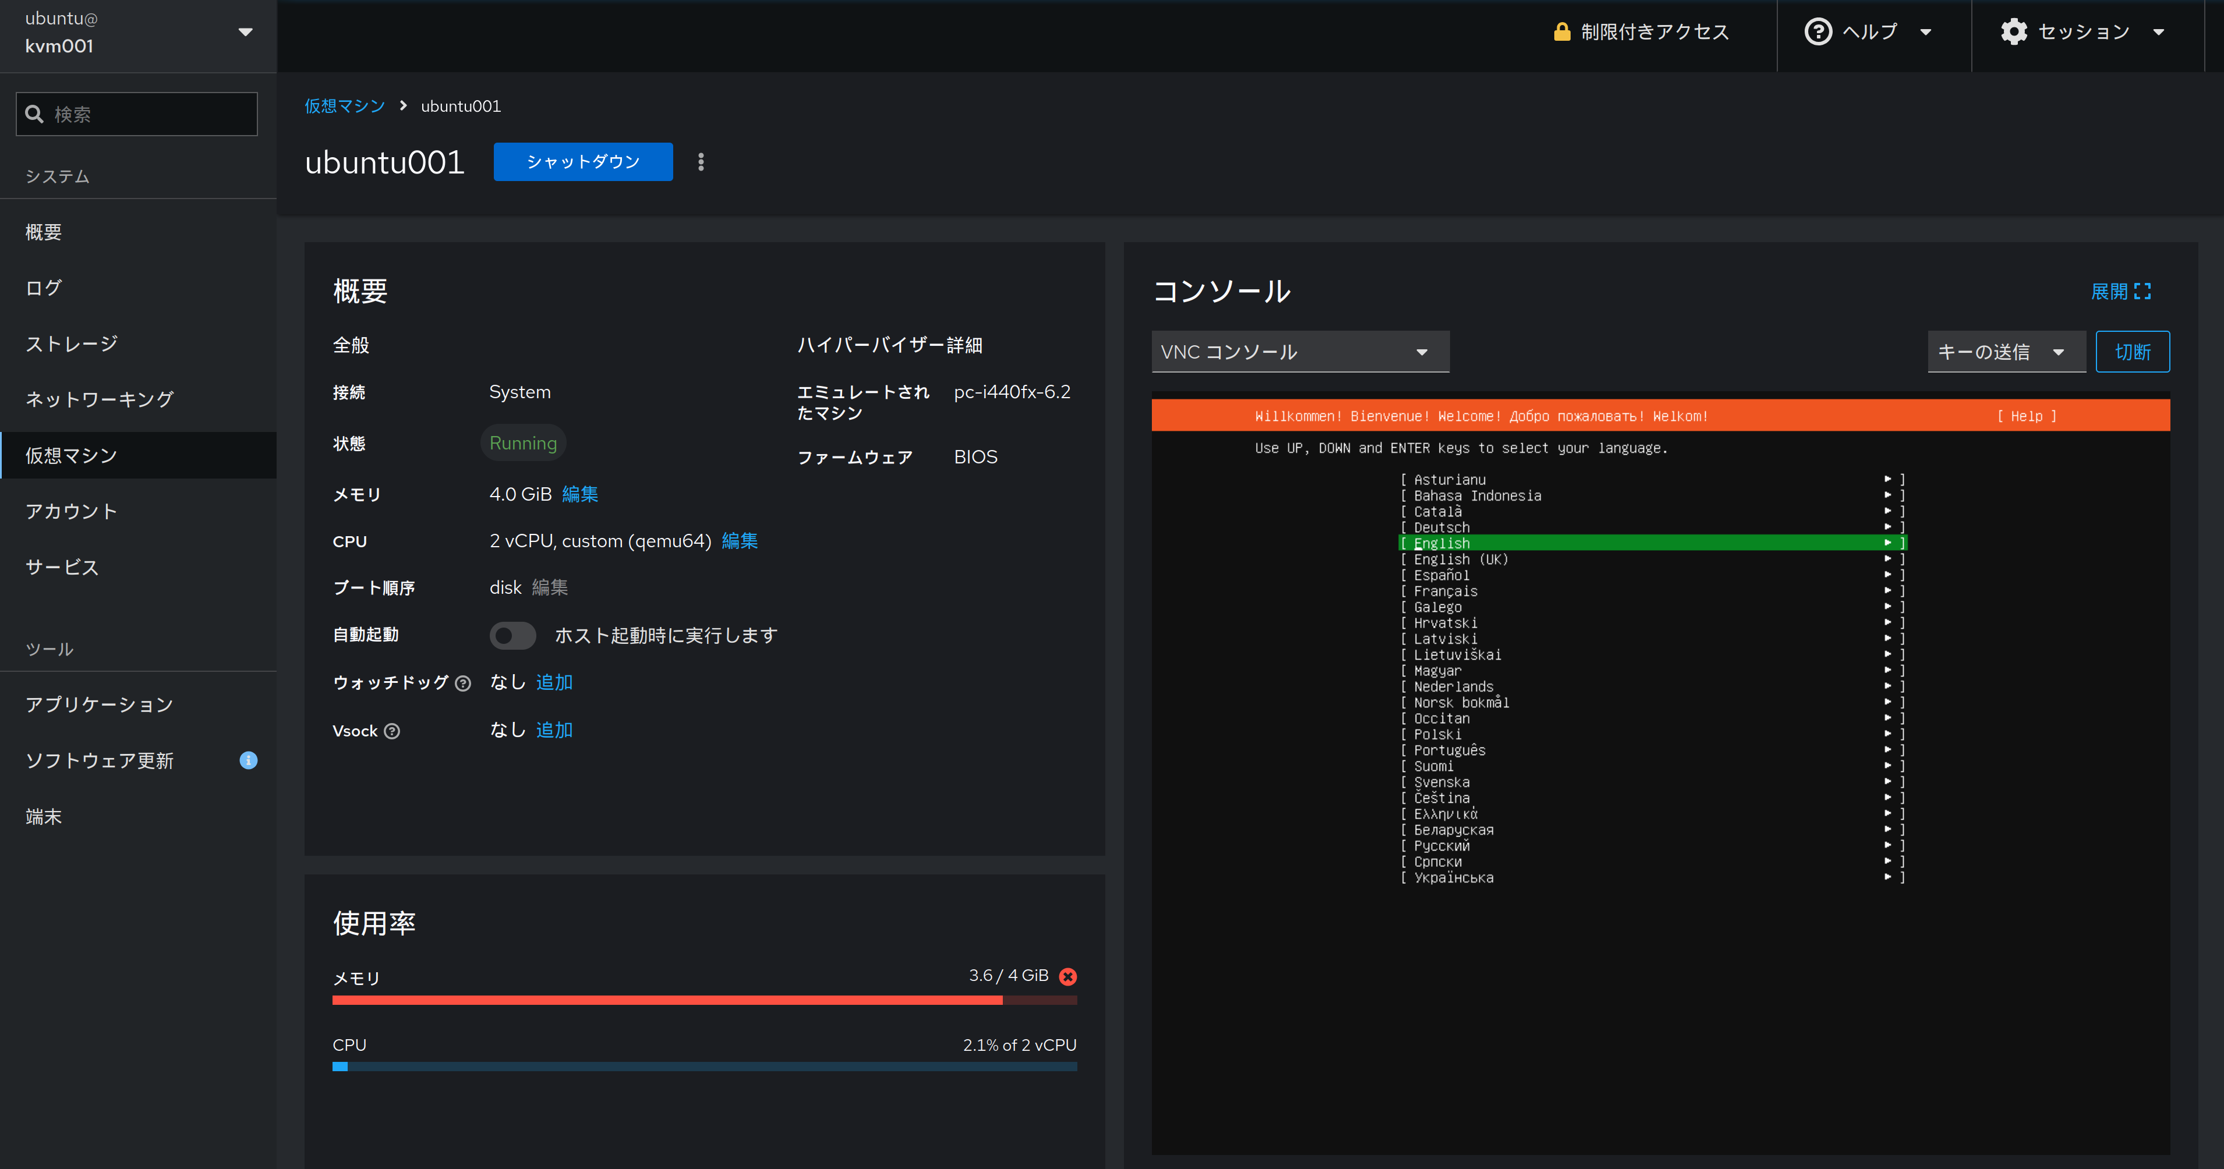Click the Running status label
The image size is (2224, 1169).
pos(522,443)
